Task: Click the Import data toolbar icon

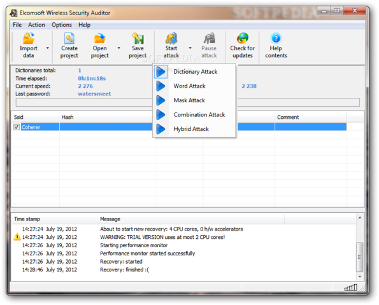Action: (29, 38)
